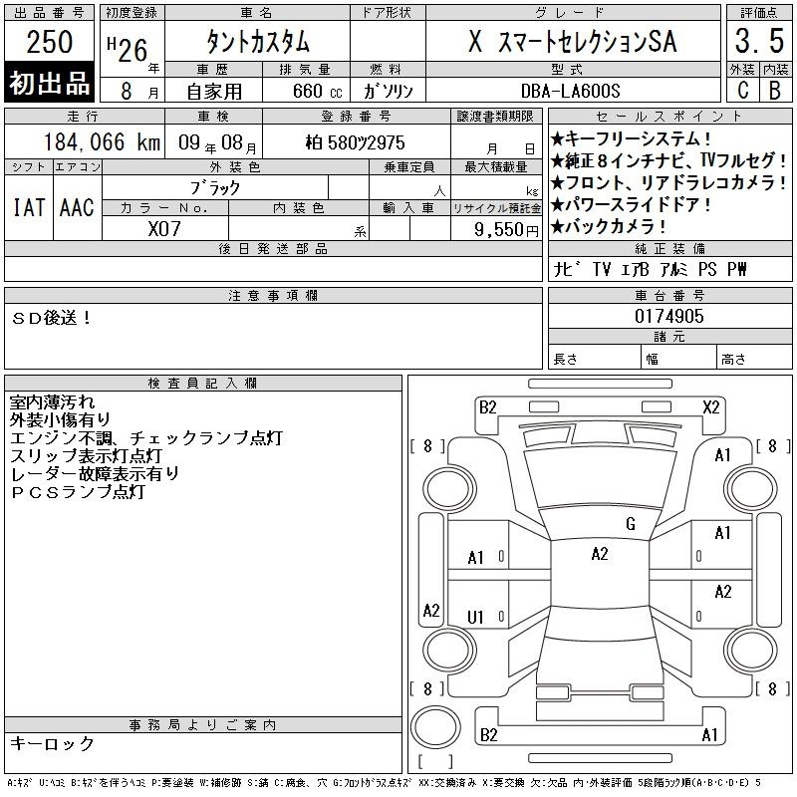Select the "後日発送部品" header
This screenshot has height=797, width=797.
[x=273, y=248]
